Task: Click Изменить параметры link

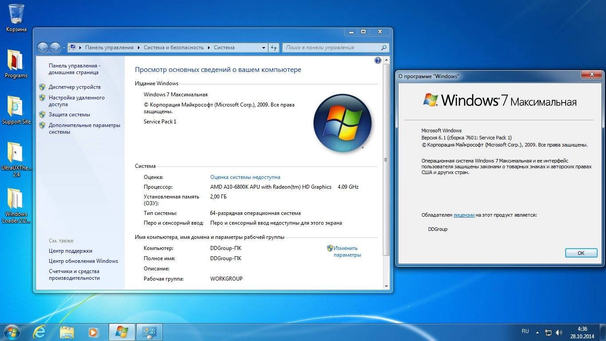Action: 347,252
